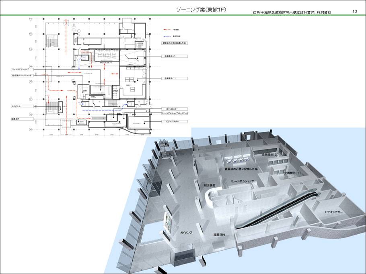Select boxed '設置目的' callout beside the floor plan

click(23, 119)
